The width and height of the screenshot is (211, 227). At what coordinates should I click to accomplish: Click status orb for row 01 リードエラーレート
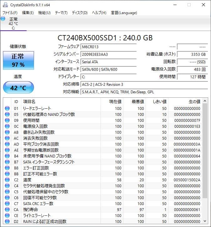[7, 108]
